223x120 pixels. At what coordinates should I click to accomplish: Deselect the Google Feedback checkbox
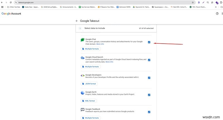coord(149,112)
